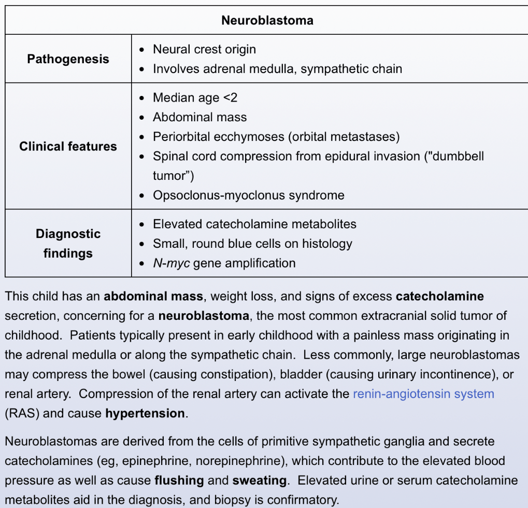
Task: Click Small, round blue cells bullet
Action: (252, 244)
